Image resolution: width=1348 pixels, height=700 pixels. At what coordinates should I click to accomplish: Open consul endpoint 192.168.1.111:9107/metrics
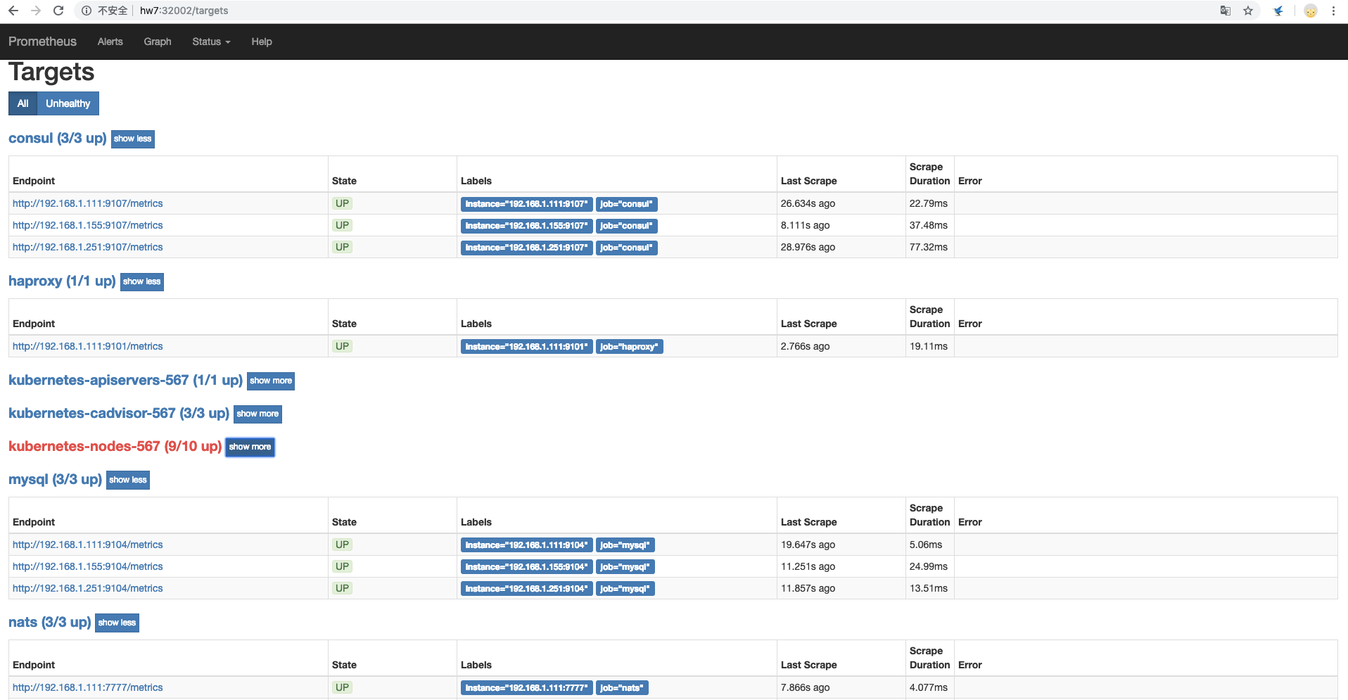(88, 203)
